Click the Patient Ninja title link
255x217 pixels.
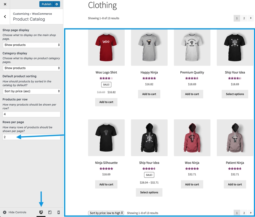tap(235, 163)
